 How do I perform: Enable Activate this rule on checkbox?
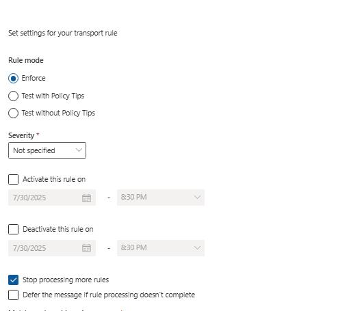click(13, 179)
